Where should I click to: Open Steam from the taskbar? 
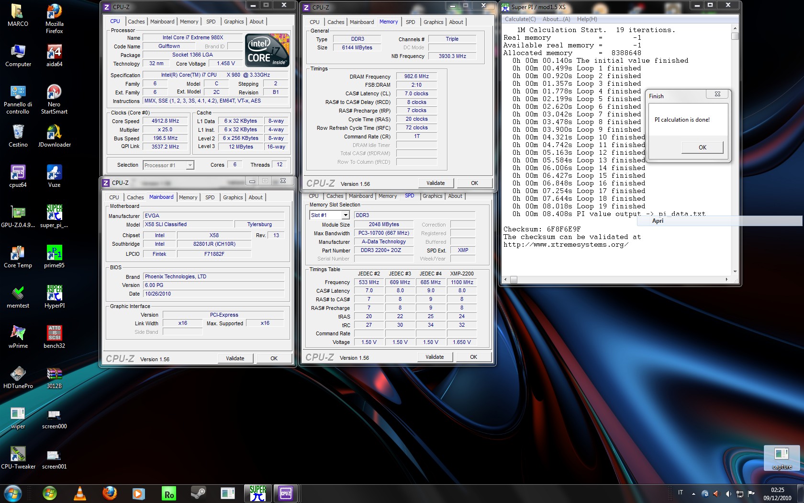[x=198, y=493]
